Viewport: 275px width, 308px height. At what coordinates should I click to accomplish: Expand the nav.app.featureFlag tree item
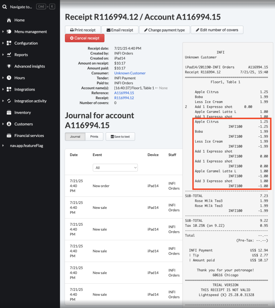point(3,145)
